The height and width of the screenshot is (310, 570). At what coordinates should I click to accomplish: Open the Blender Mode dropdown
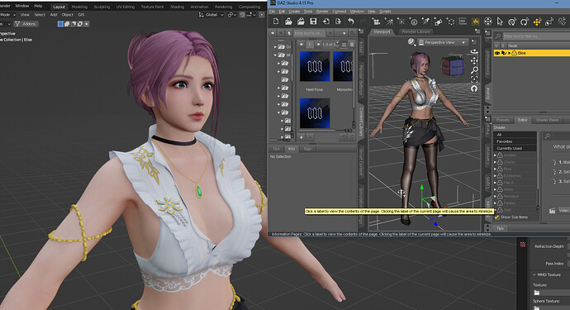[8, 15]
